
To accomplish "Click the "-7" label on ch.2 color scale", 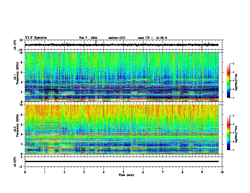I will 233,150.
